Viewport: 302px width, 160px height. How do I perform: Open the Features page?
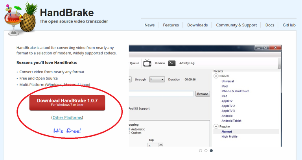coord(171,25)
